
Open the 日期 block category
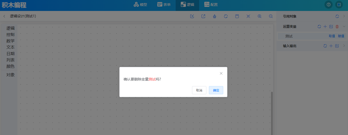(x=10, y=54)
